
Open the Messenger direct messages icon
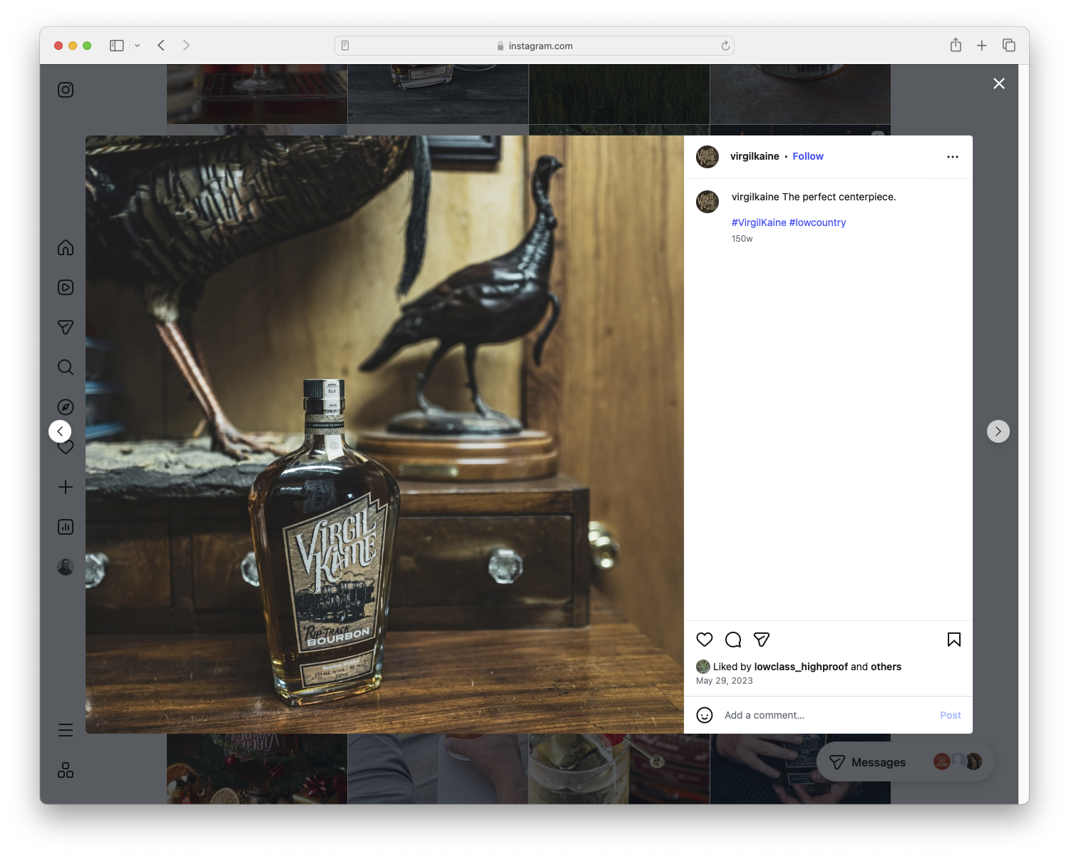pyautogui.click(x=65, y=327)
